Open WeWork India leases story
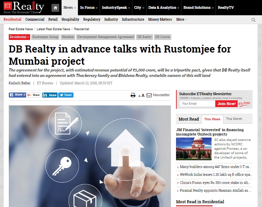Image resolution: width=262 pixels, height=207 pixels. pyautogui.click(x=216, y=174)
